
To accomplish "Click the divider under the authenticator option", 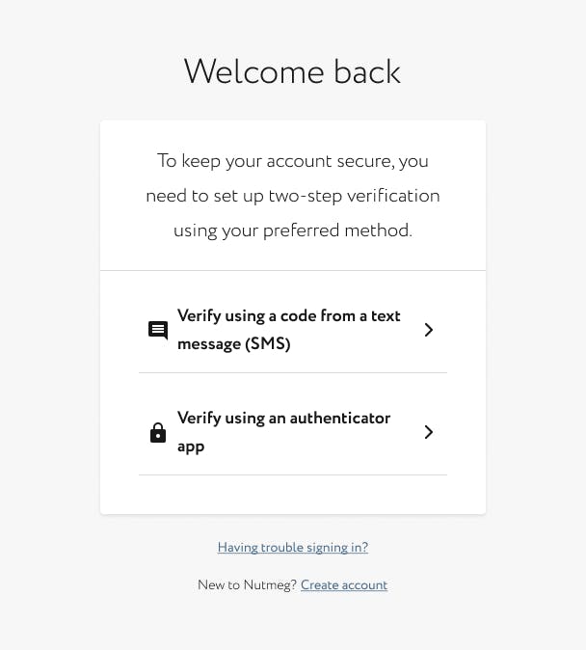I will [293, 475].
